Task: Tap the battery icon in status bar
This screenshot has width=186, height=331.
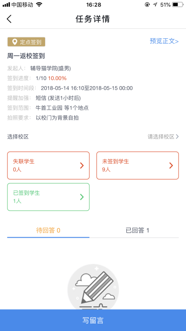Action: 178,4
